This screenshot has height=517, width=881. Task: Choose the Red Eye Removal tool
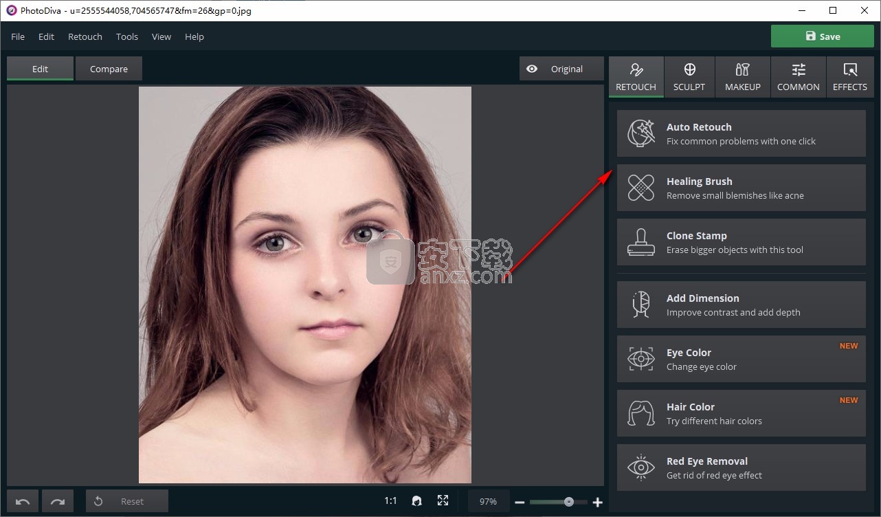tap(741, 467)
